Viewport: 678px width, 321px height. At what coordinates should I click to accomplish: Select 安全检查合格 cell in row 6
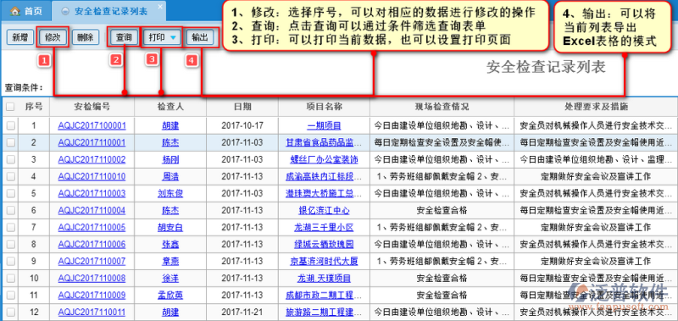point(442,210)
